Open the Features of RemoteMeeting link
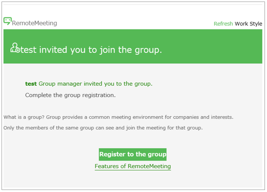The width and height of the screenshot is (267, 192). (x=133, y=166)
